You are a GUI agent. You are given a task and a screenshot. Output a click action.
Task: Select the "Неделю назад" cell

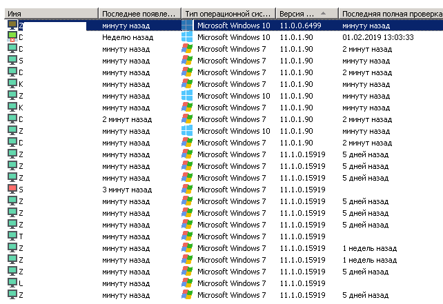click(x=128, y=37)
